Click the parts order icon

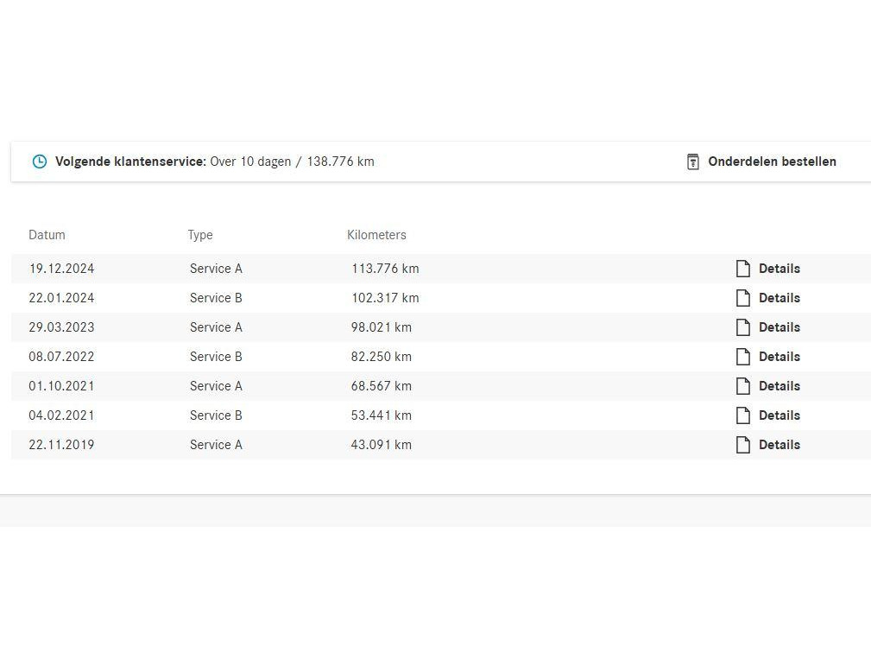pos(692,162)
